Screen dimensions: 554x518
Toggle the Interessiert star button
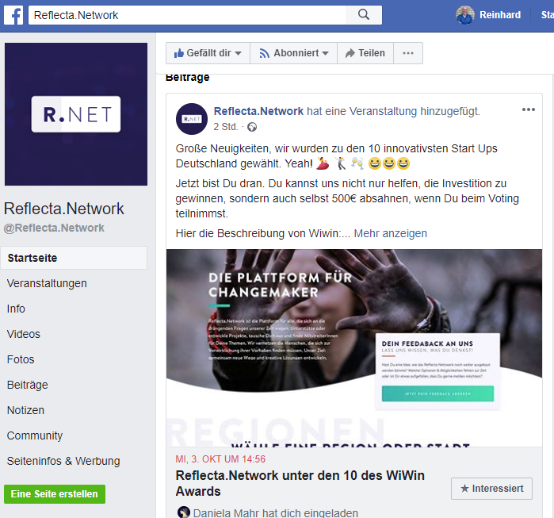(491, 489)
